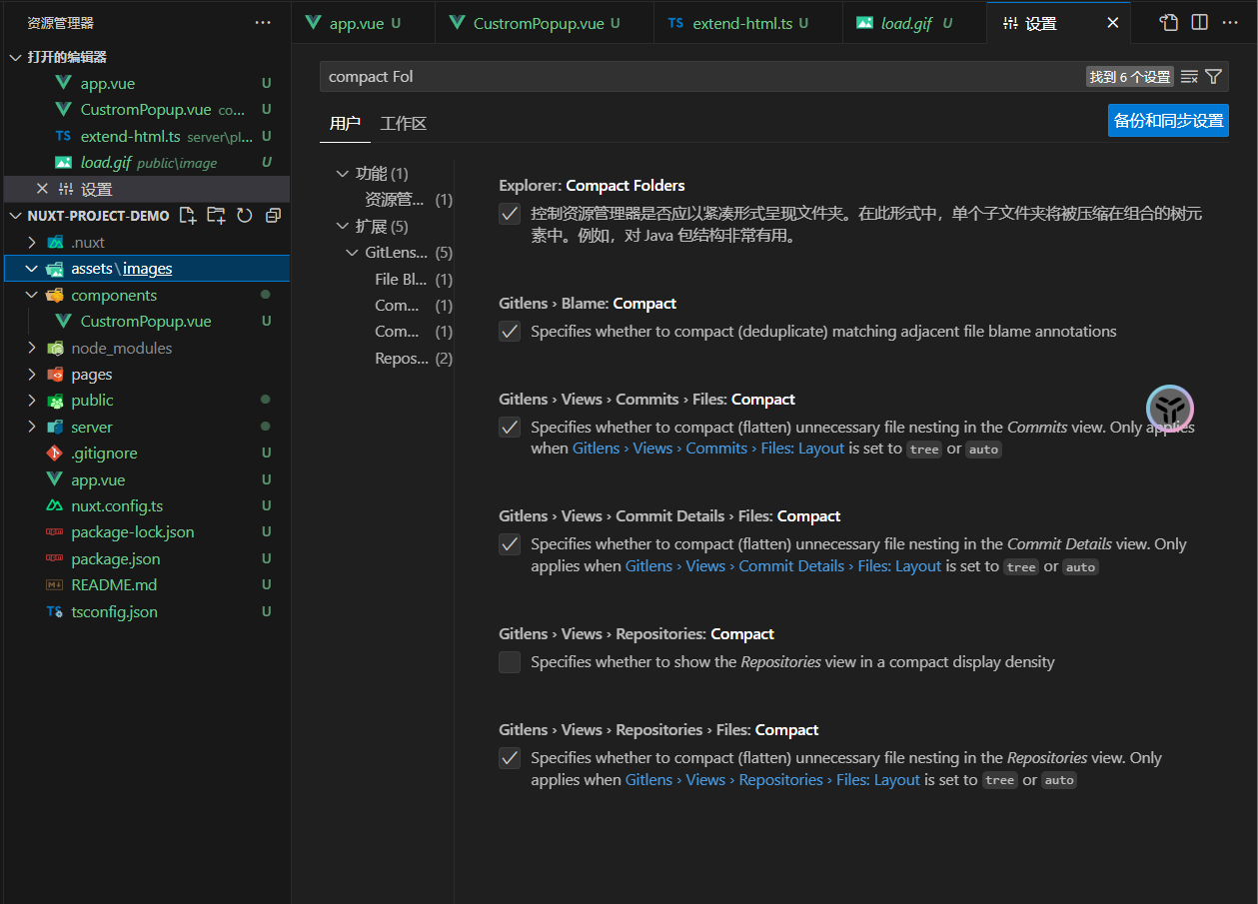The height and width of the screenshot is (904, 1258).
Task: Click the public folder icon
Action: click(55, 401)
